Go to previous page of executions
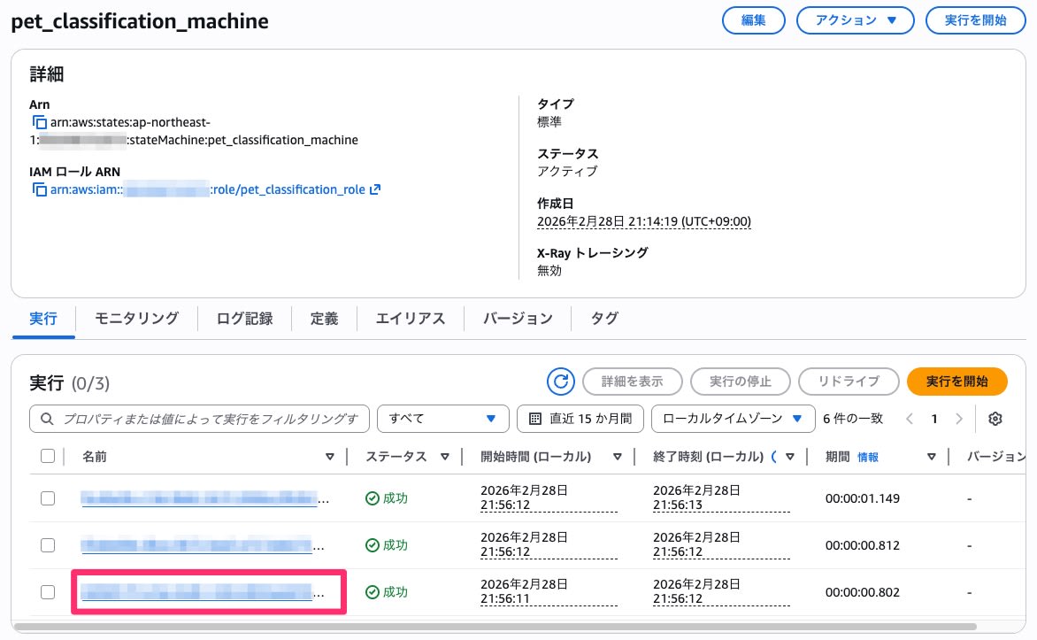The height and width of the screenshot is (640, 1037). pos(908,419)
